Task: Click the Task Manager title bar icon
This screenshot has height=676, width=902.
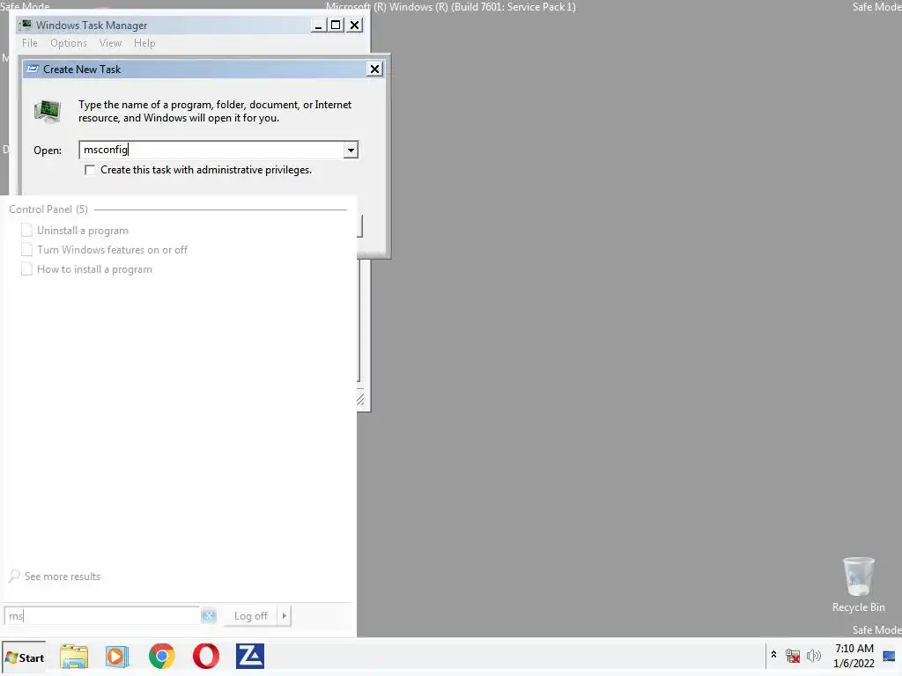Action: coord(26,25)
